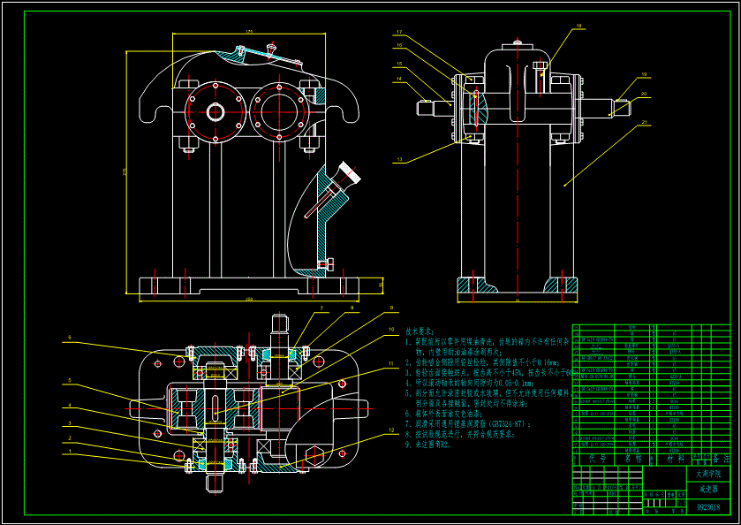Viewport: 741px width, 525px height.
Task: Click part balloon number 11
Action: pyautogui.click(x=391, y=364)
